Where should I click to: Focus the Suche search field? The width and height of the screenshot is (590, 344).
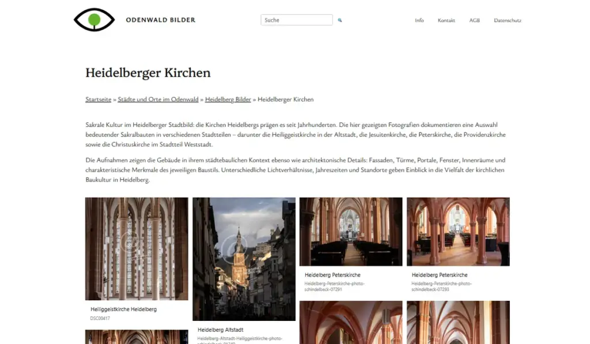point(297,20)
